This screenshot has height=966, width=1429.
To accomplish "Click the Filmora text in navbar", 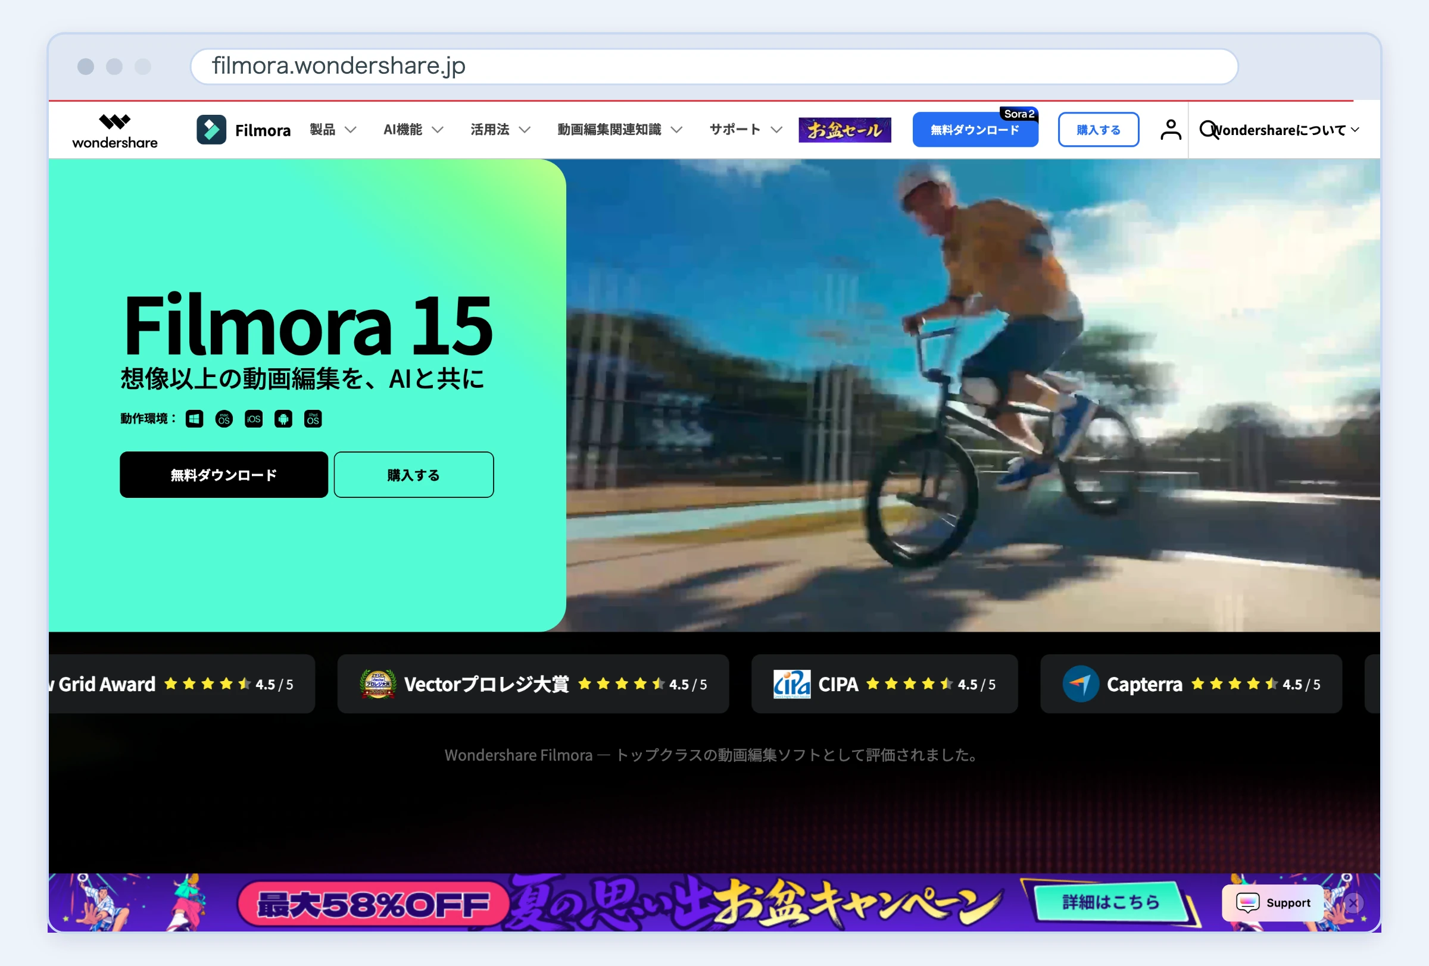I will click(x=263, y=130).
